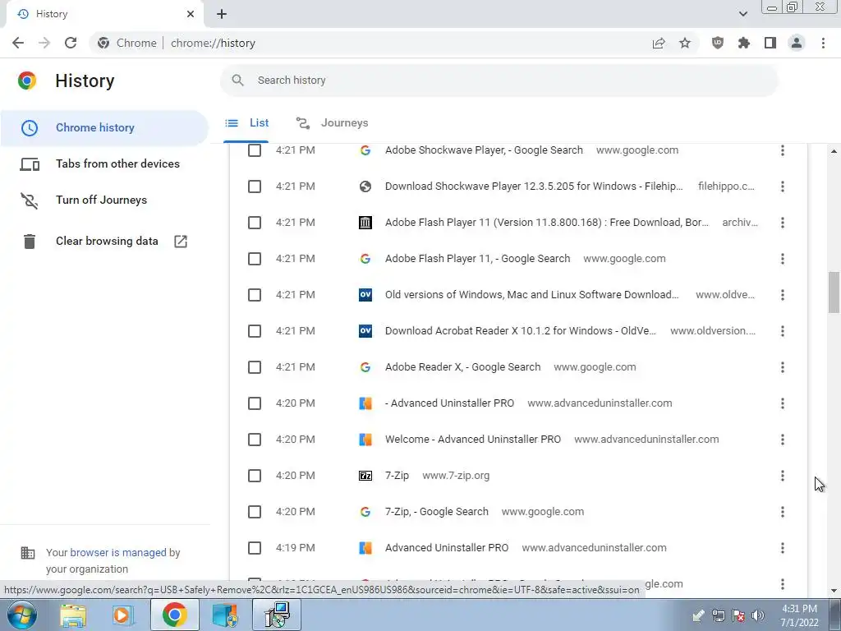The height and width of the screenshot is (631, 841).
Task: Click the magnifier icon in search history
Action: [237, 81]
